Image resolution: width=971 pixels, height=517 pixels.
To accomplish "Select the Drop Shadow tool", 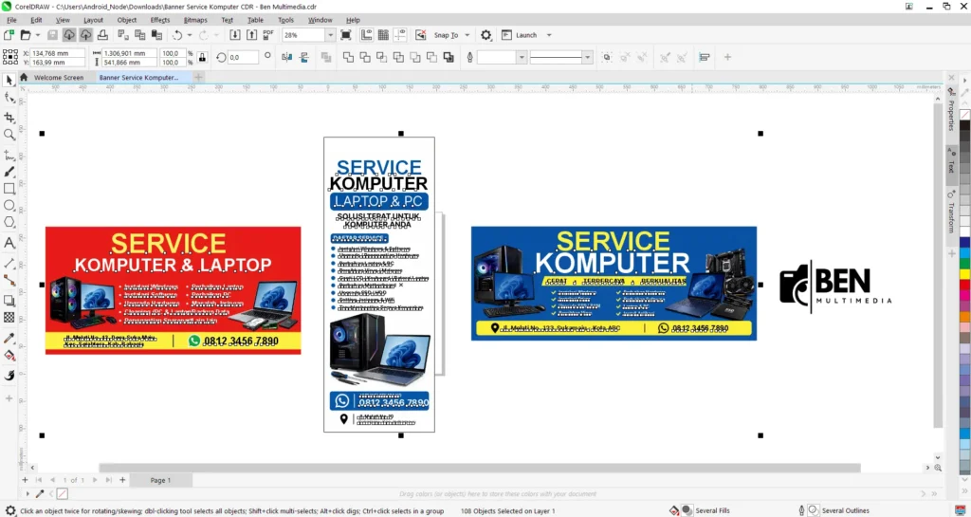I will coord(9,301).
